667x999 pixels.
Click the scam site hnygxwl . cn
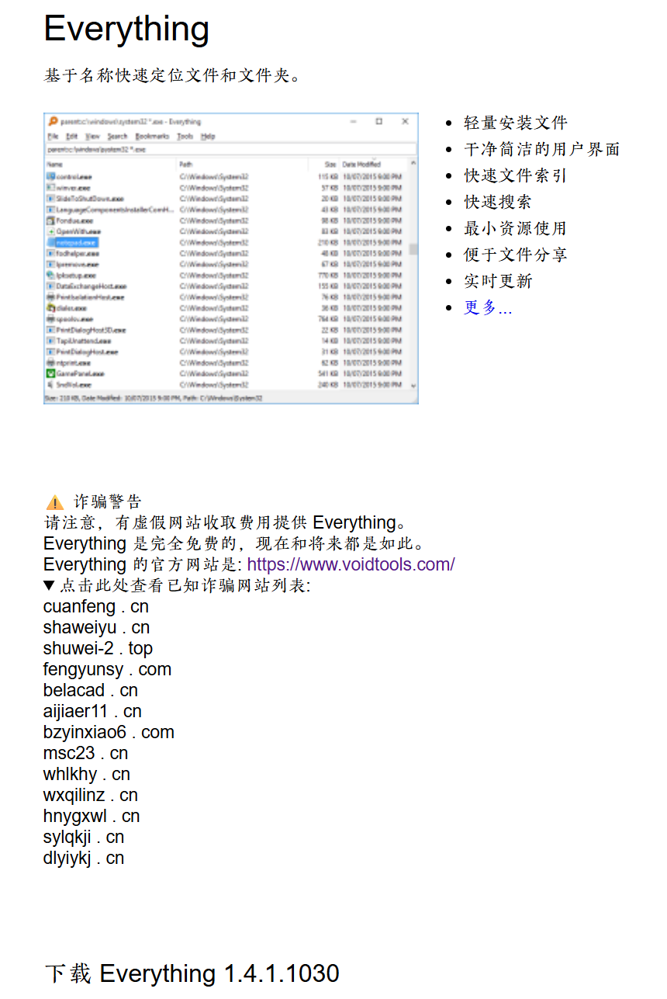[x=92, y=816]
